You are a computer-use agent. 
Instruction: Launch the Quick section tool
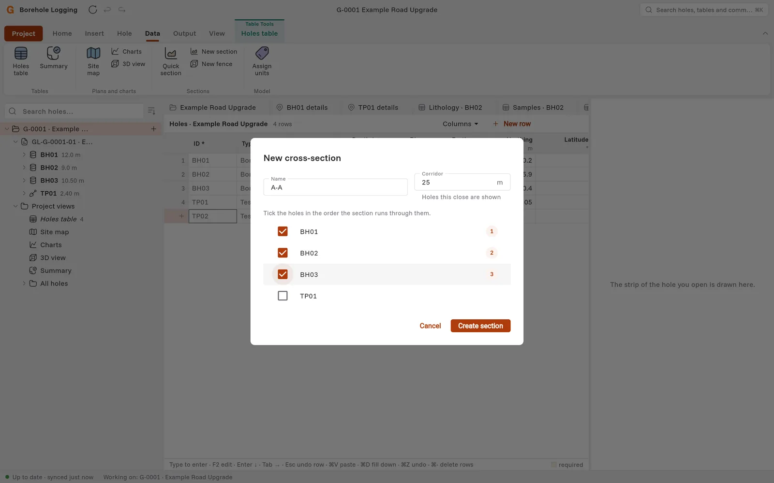(171, 61)
